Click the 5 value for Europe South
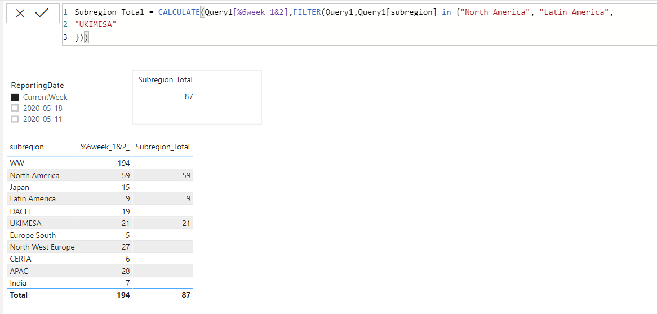Image resolution: width=657 pixels, height=314 pixels. [128, 235]
